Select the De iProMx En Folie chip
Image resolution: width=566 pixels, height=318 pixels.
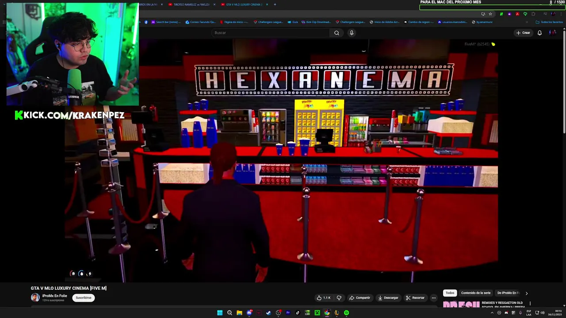509,293
